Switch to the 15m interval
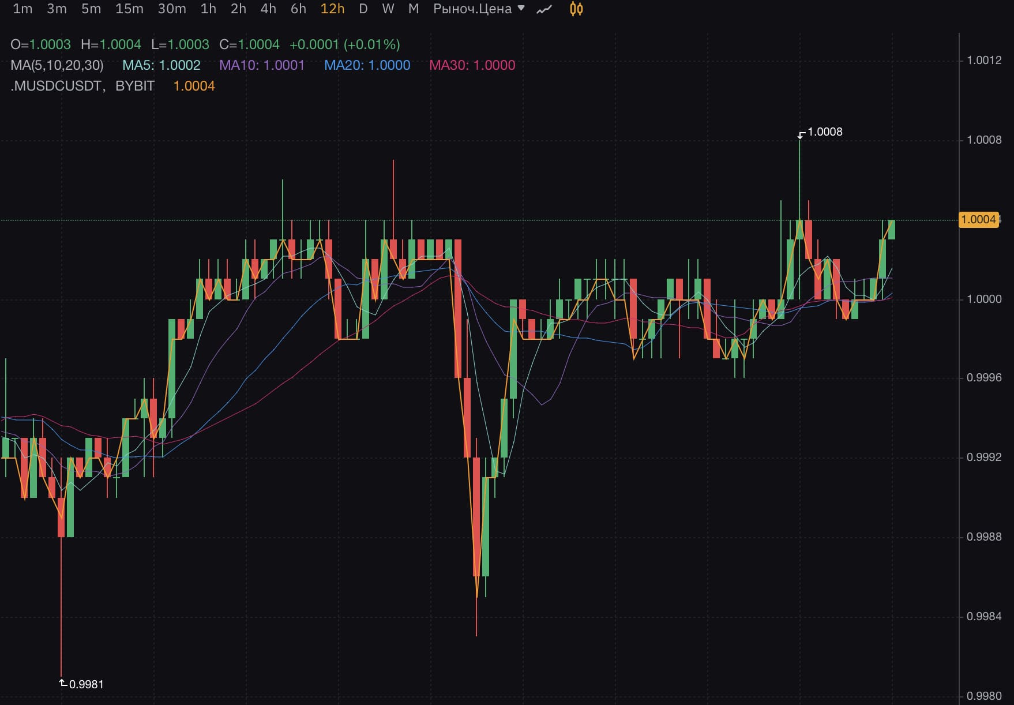Viewport: 1014px width, 705px height. (129, 9)
